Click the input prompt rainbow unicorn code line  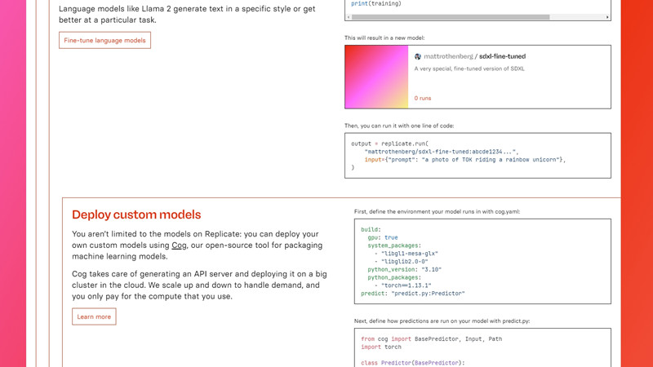tap(465, 159)
